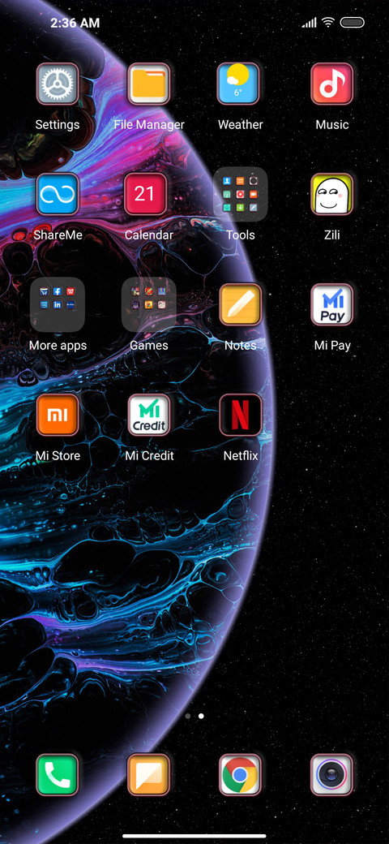Open the Weather app
The height and width of the screenshot is (844, 389).
pos(240,84)
